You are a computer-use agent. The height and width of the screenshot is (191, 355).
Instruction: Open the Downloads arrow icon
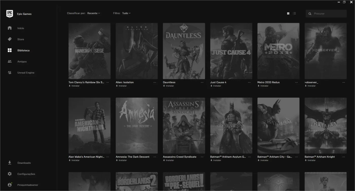(10, 163)
